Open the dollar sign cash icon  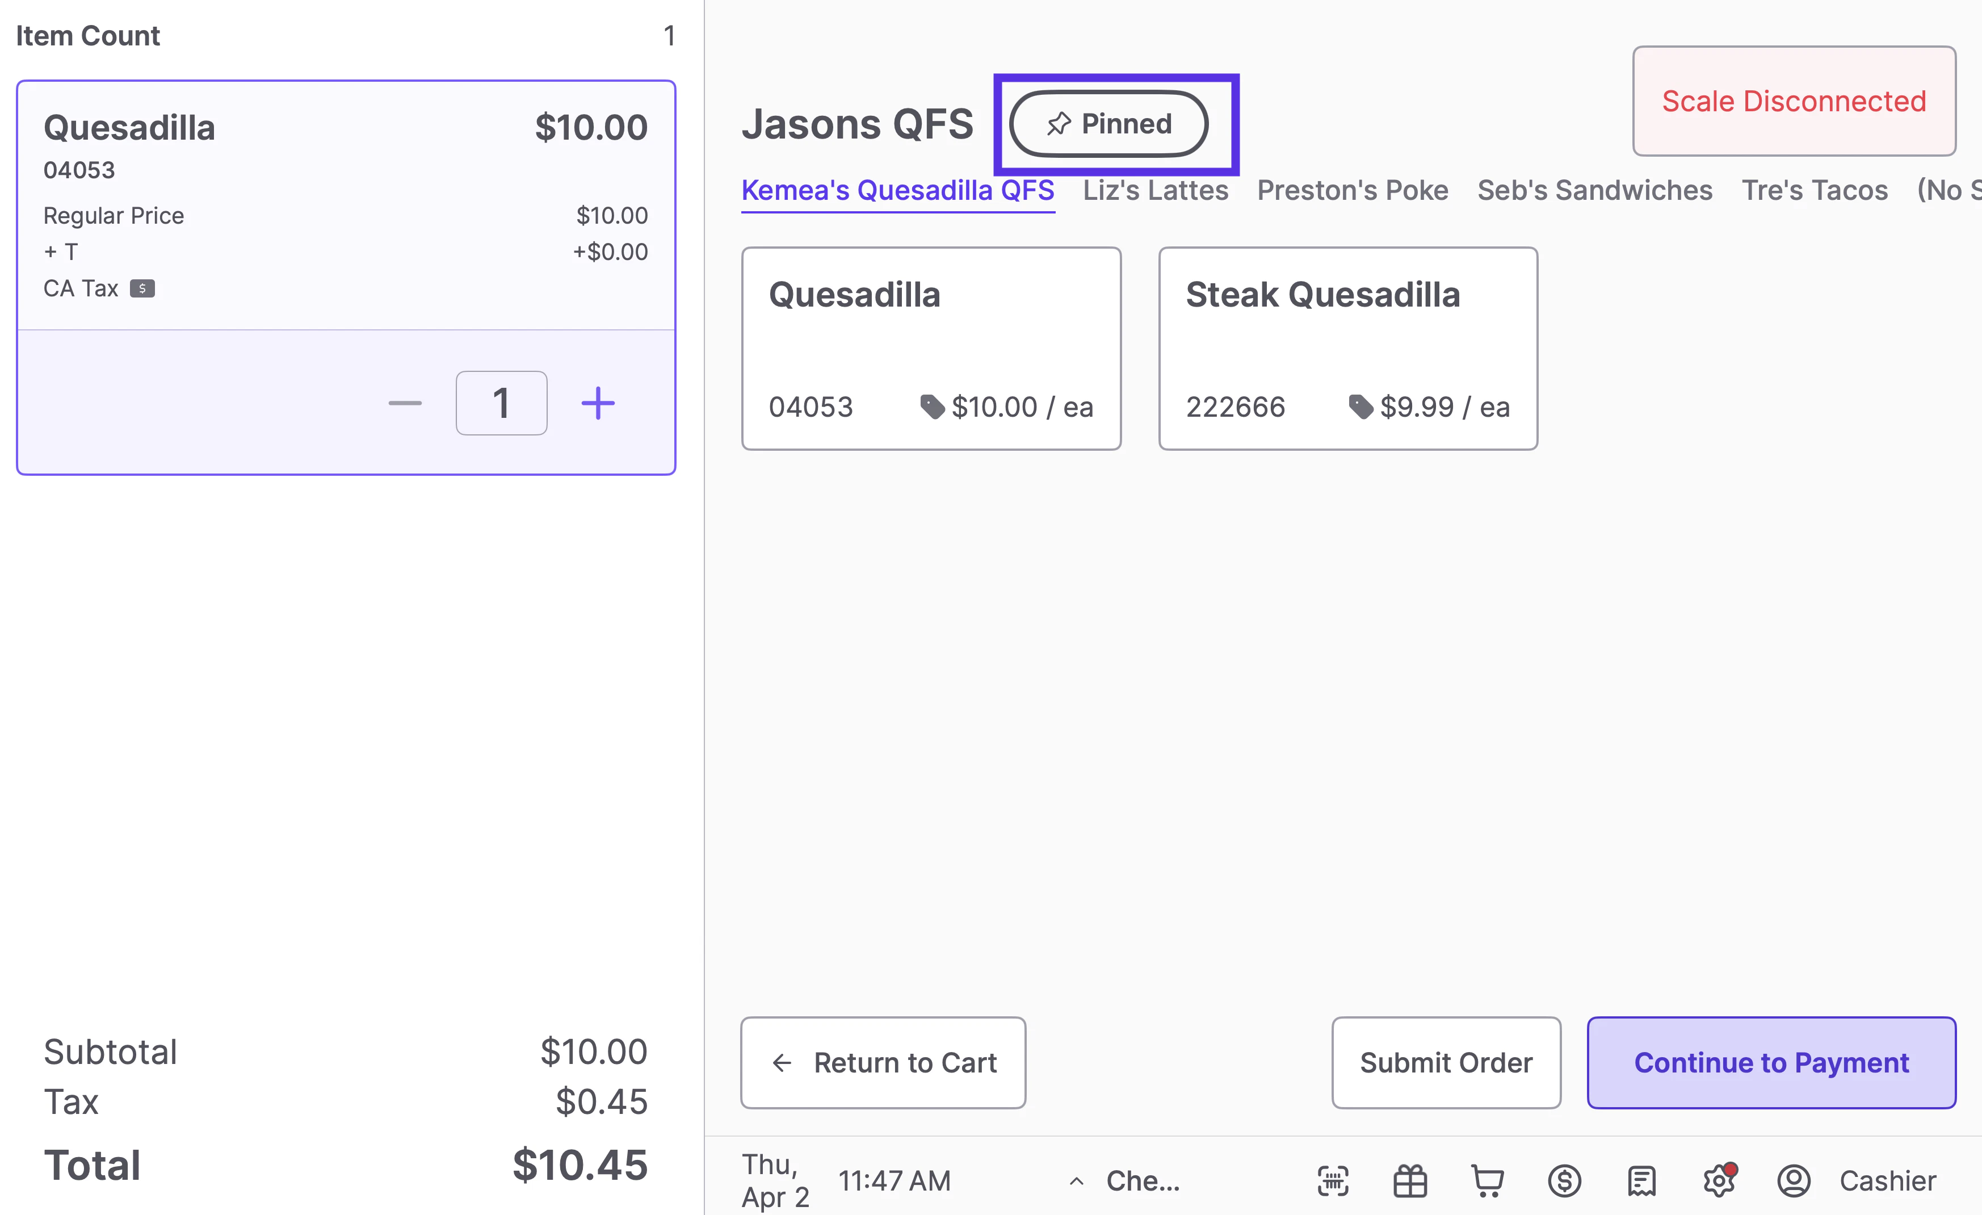[x=1564, y=1181]
